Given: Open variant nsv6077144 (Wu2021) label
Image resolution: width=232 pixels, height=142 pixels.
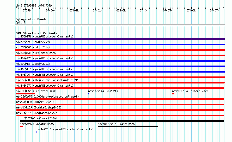Looking at the screenshot, I should pos(103,91).
